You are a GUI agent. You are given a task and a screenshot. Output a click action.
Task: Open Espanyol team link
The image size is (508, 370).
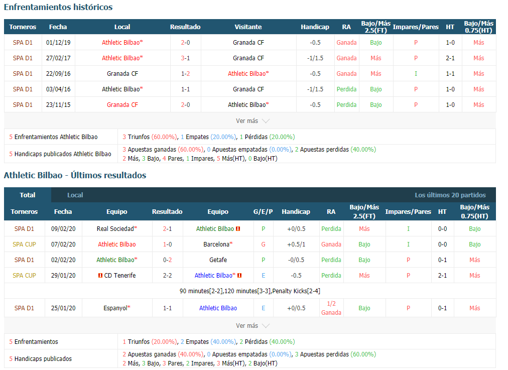click(116, 308)
